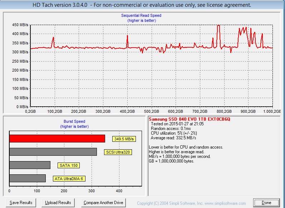This screenshot has height=208, width=285.
Task: Click the Average read 332.5 MB/s line
Action: [173, 138]
